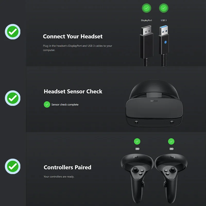Select the right Touch controller image

[x=171, y=178]
